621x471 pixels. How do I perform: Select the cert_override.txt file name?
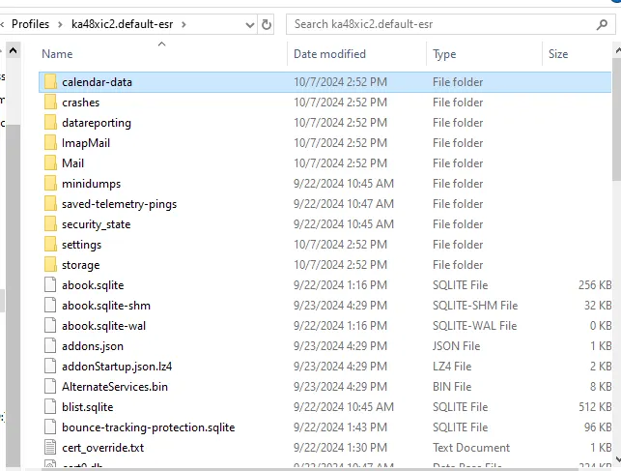tap(103, 448)
